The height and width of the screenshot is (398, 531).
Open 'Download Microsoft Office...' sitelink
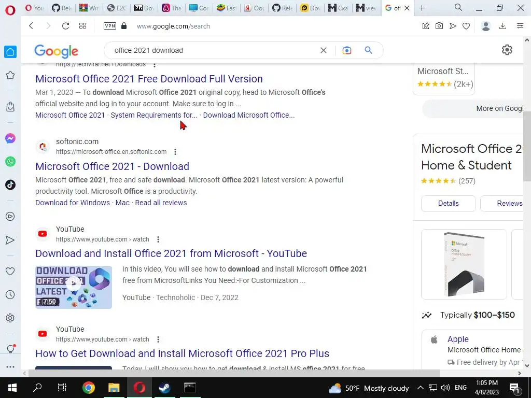[249, 115]
